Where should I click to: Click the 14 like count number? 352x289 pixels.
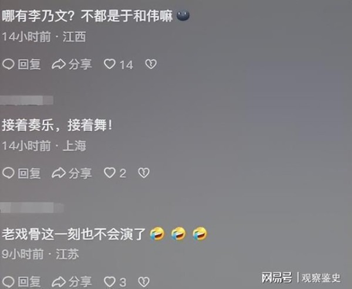point(127,64)
